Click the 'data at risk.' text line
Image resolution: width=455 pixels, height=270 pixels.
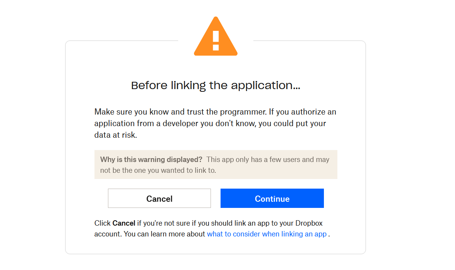116,135
